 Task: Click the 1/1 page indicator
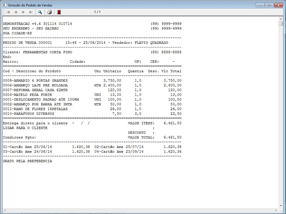point(97,11)
